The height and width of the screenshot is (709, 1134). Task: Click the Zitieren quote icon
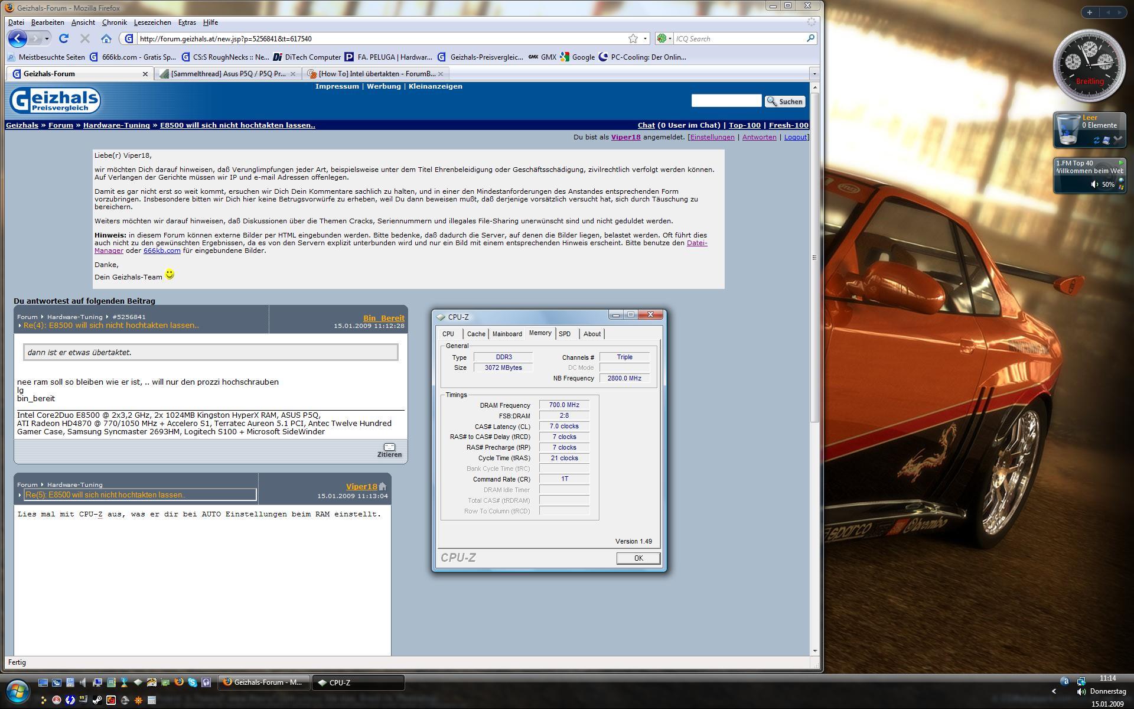click(x=389, y=450)
